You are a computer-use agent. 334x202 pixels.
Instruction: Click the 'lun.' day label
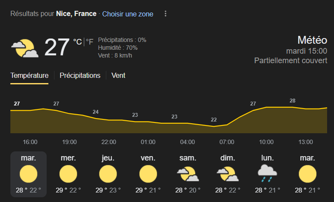coord(267,158)
